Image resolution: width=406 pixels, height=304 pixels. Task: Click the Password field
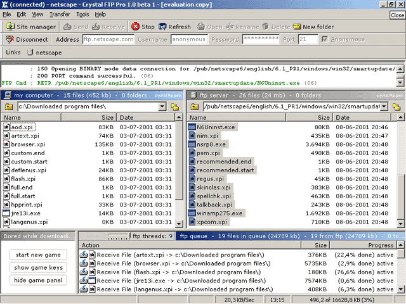point(261,39)
